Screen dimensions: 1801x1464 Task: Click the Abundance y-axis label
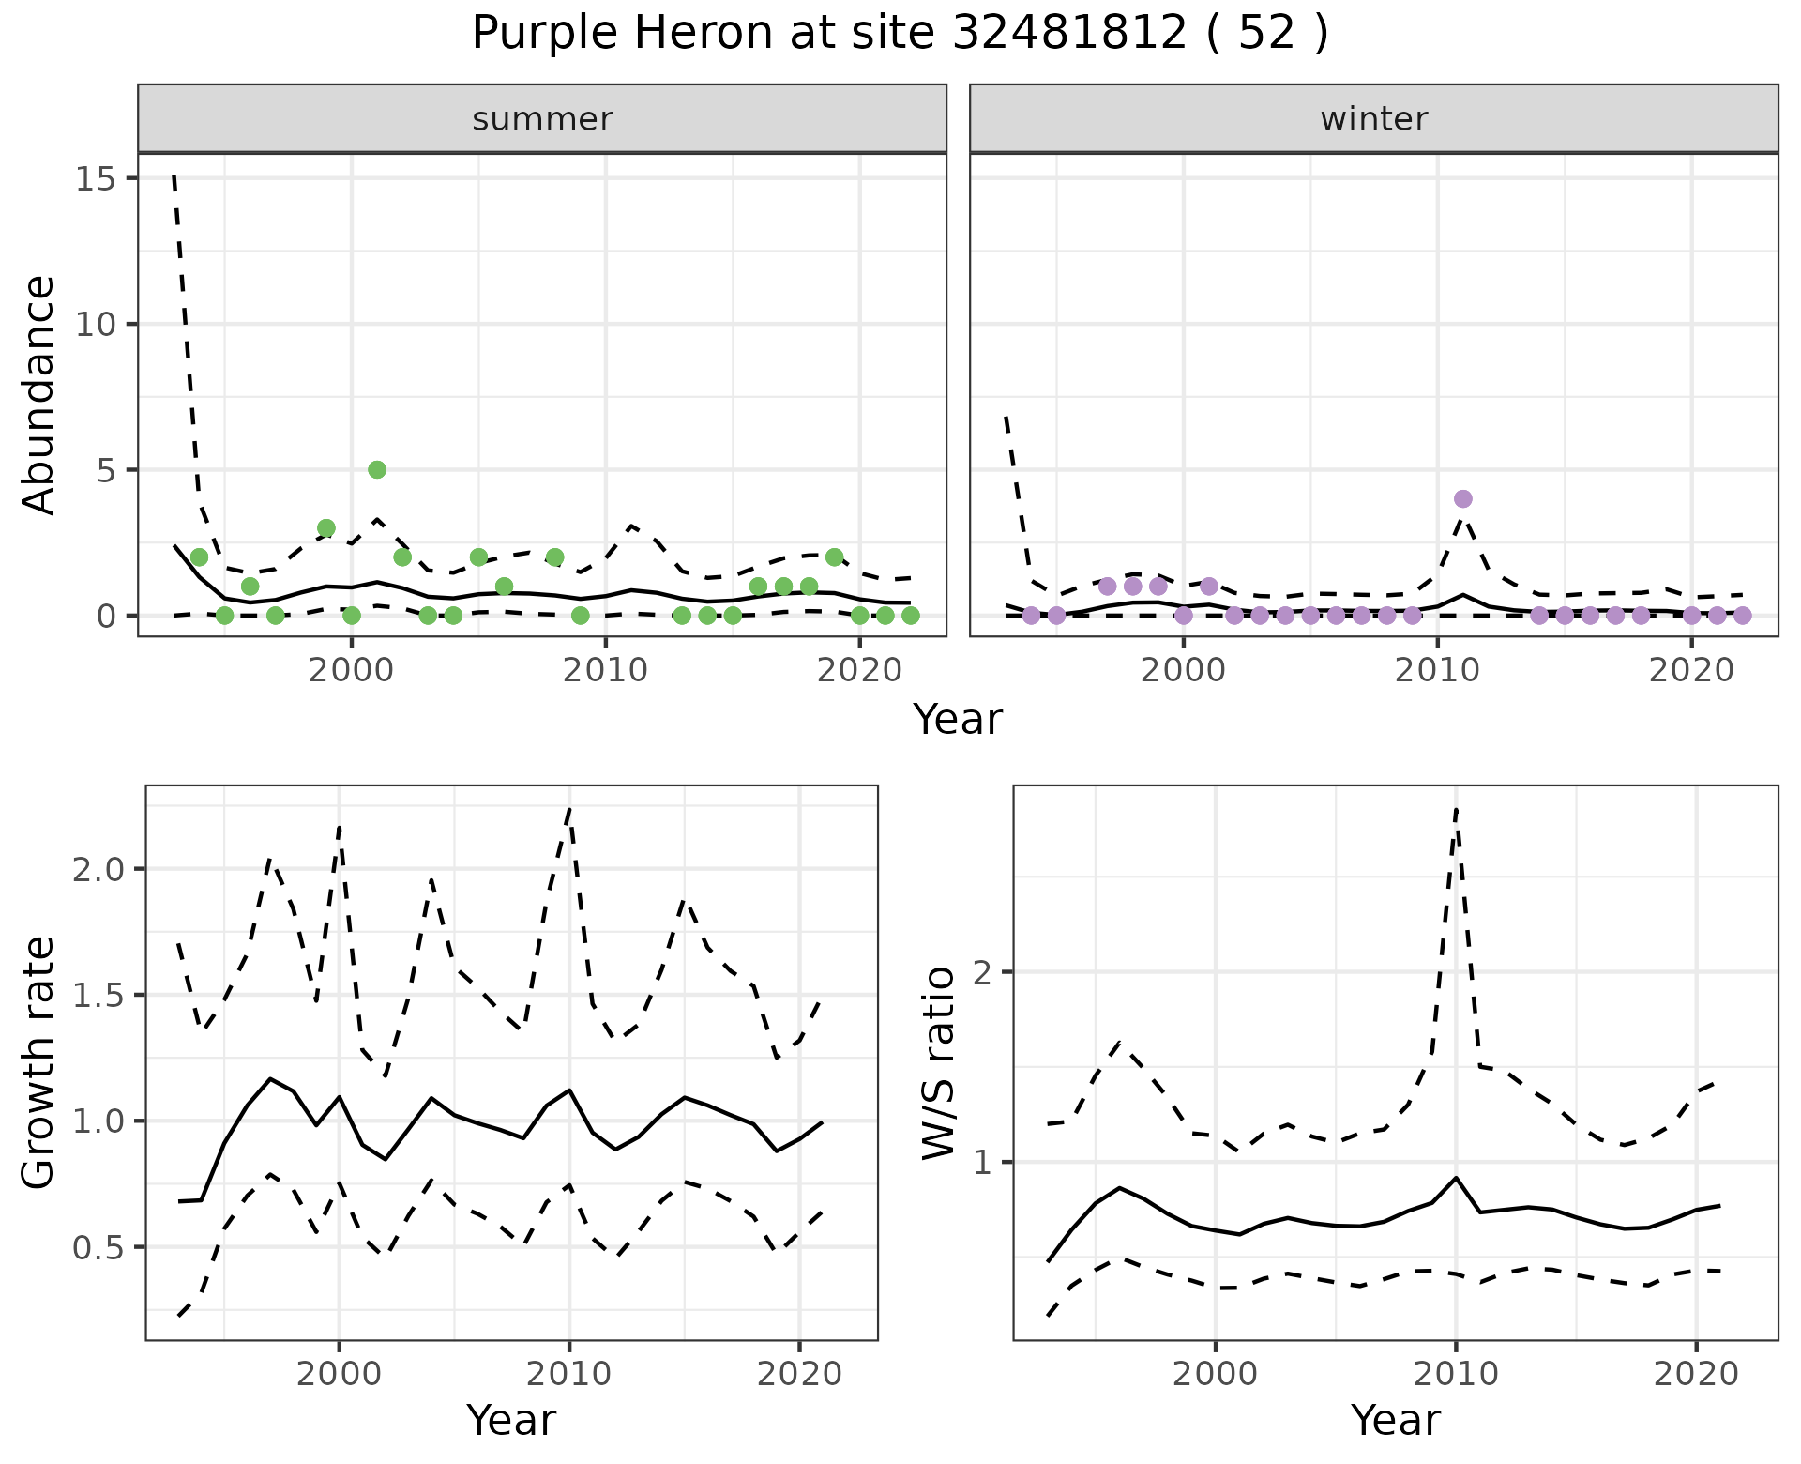click(x=38, y=394)
